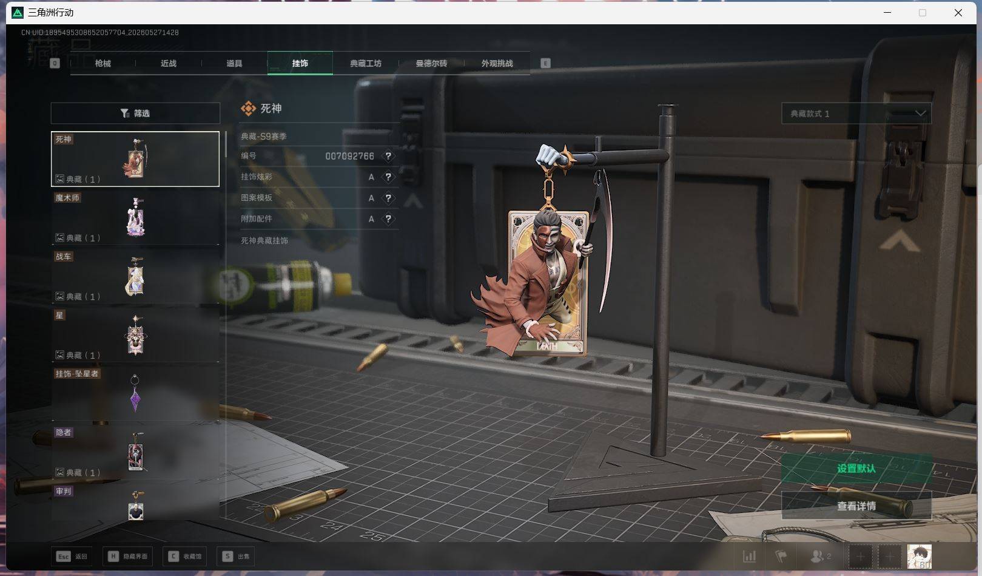The width and height of the screenshot is (982, 576).
Task: Select the 挂饰-坠星者 charm entry
Action: click(135, 393)
